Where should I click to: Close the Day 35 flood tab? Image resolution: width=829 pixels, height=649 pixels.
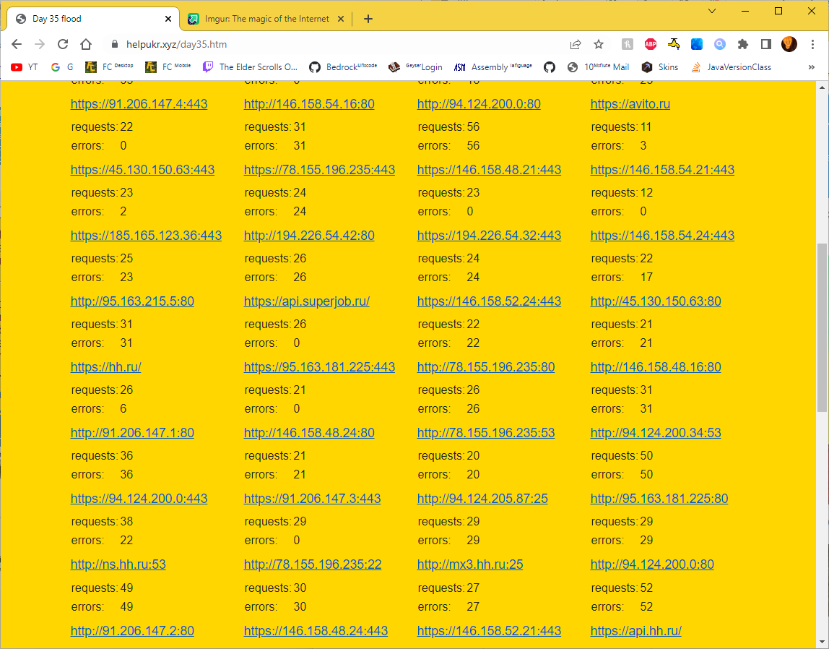coord(168,19)
